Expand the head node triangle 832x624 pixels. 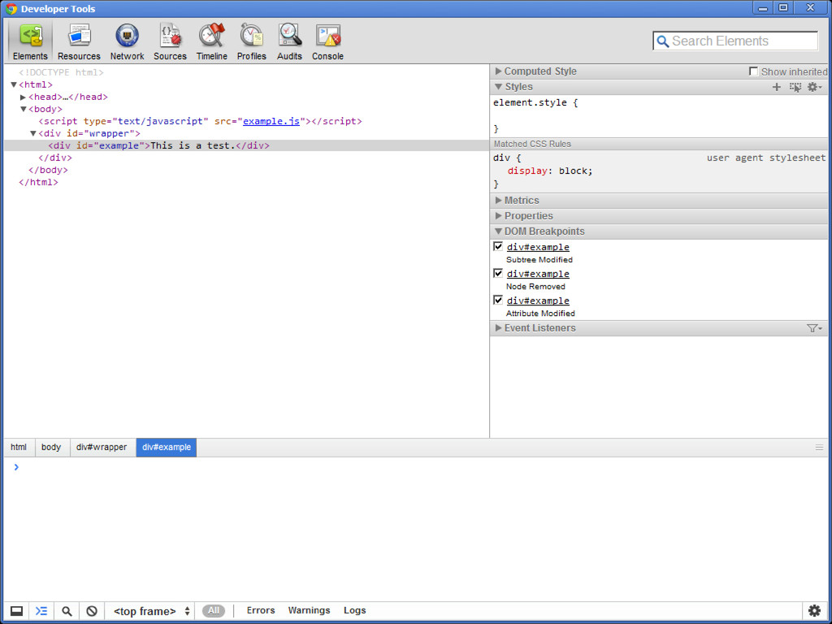(23, 97)
